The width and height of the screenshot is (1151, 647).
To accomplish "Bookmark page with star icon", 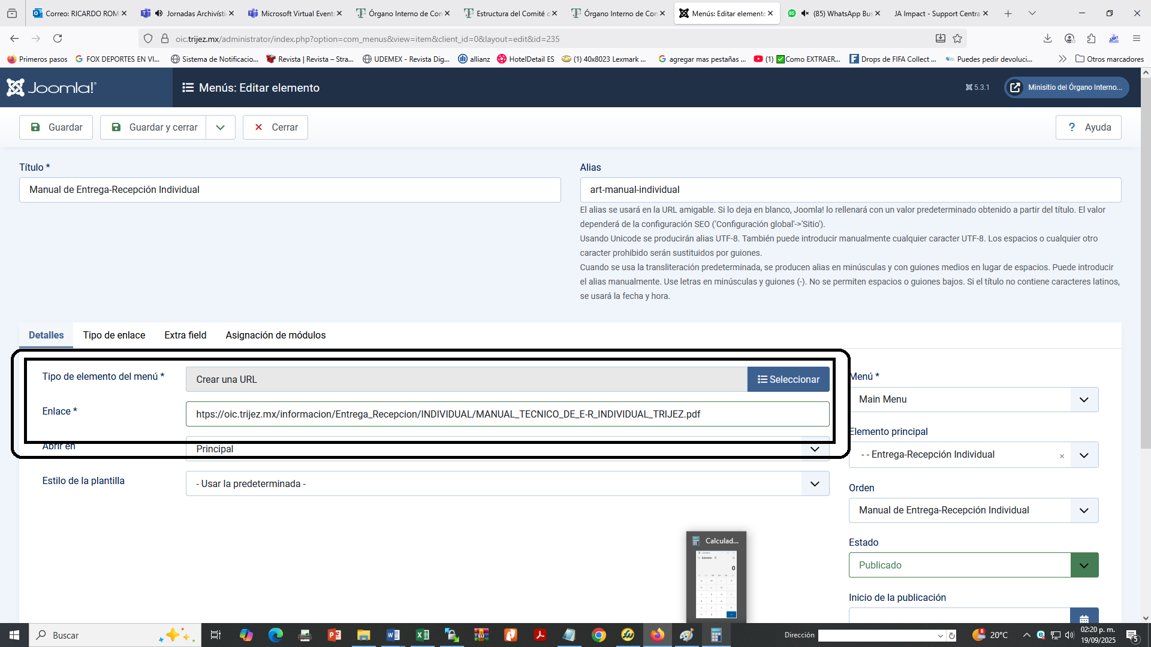I will [957, 38].
